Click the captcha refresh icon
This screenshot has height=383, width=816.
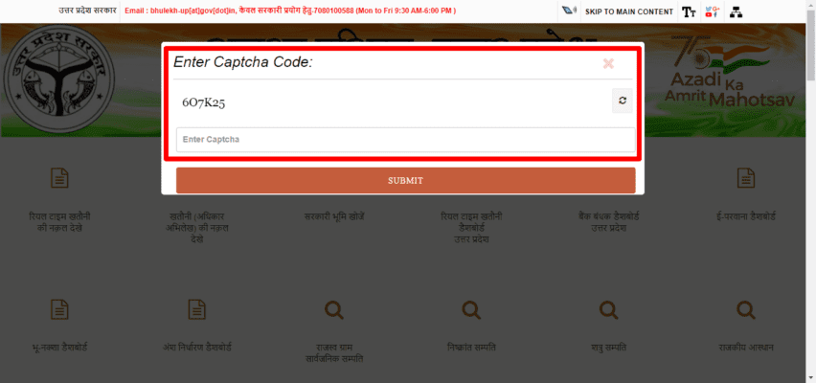tap(622, 101)
